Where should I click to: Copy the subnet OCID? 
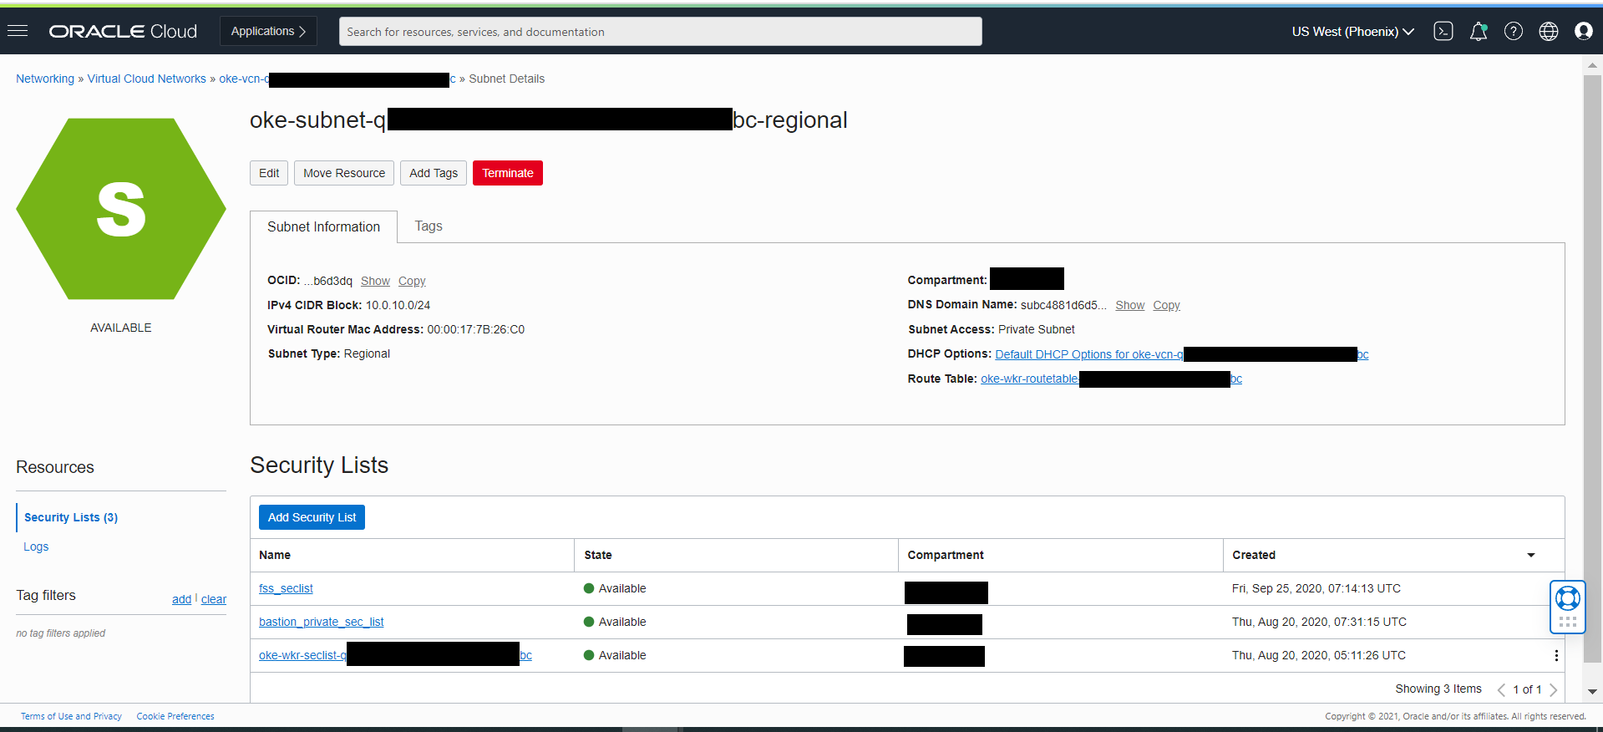[412, 281]
